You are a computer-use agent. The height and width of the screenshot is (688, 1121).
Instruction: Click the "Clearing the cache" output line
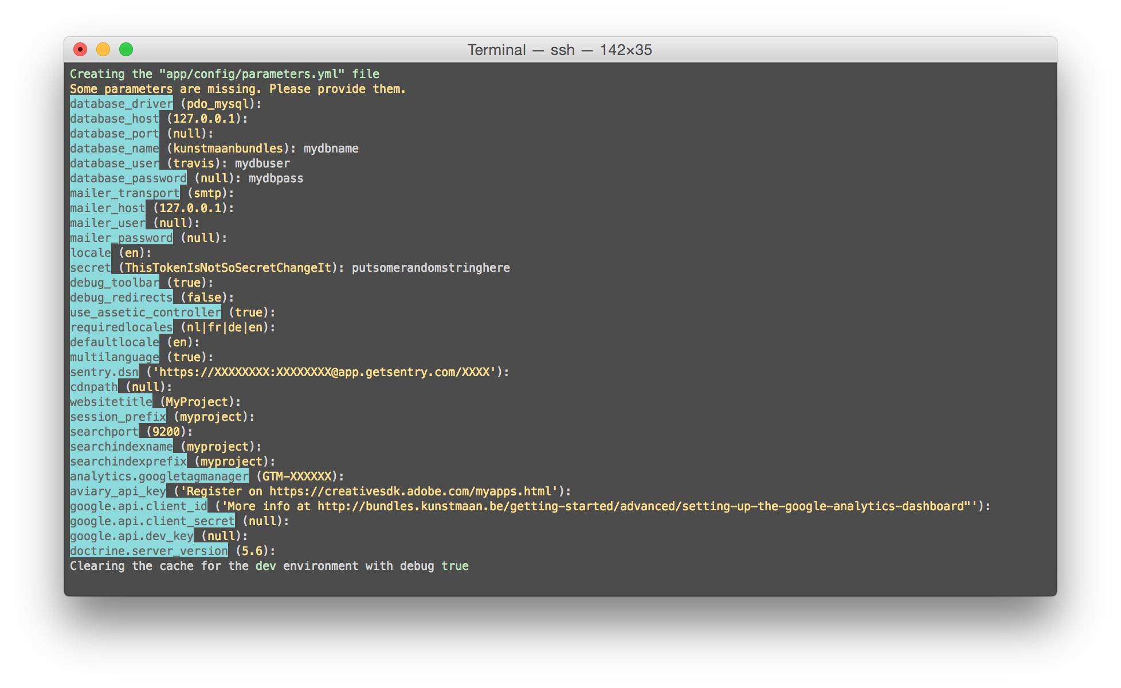coord(269,566)
